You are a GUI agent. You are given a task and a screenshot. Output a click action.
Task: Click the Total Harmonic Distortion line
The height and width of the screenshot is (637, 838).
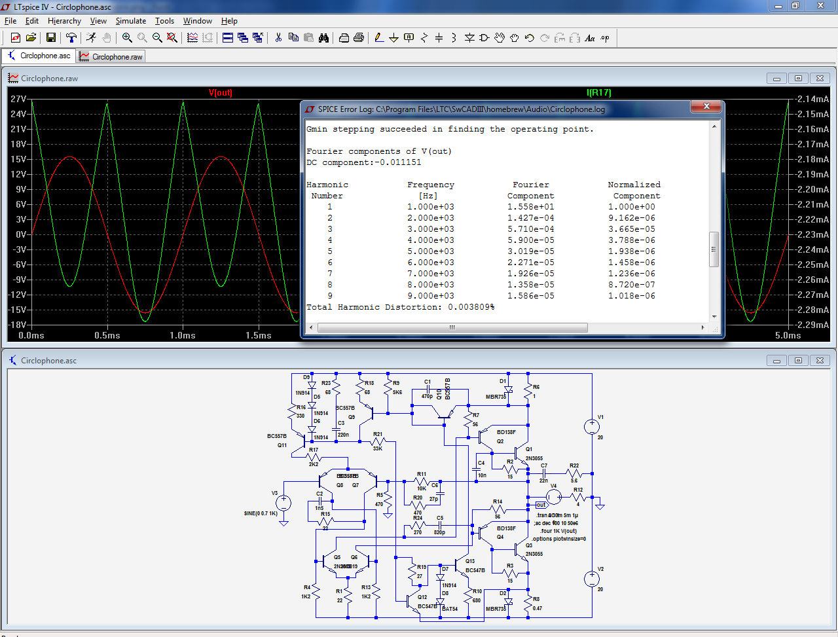pos(401,307)
